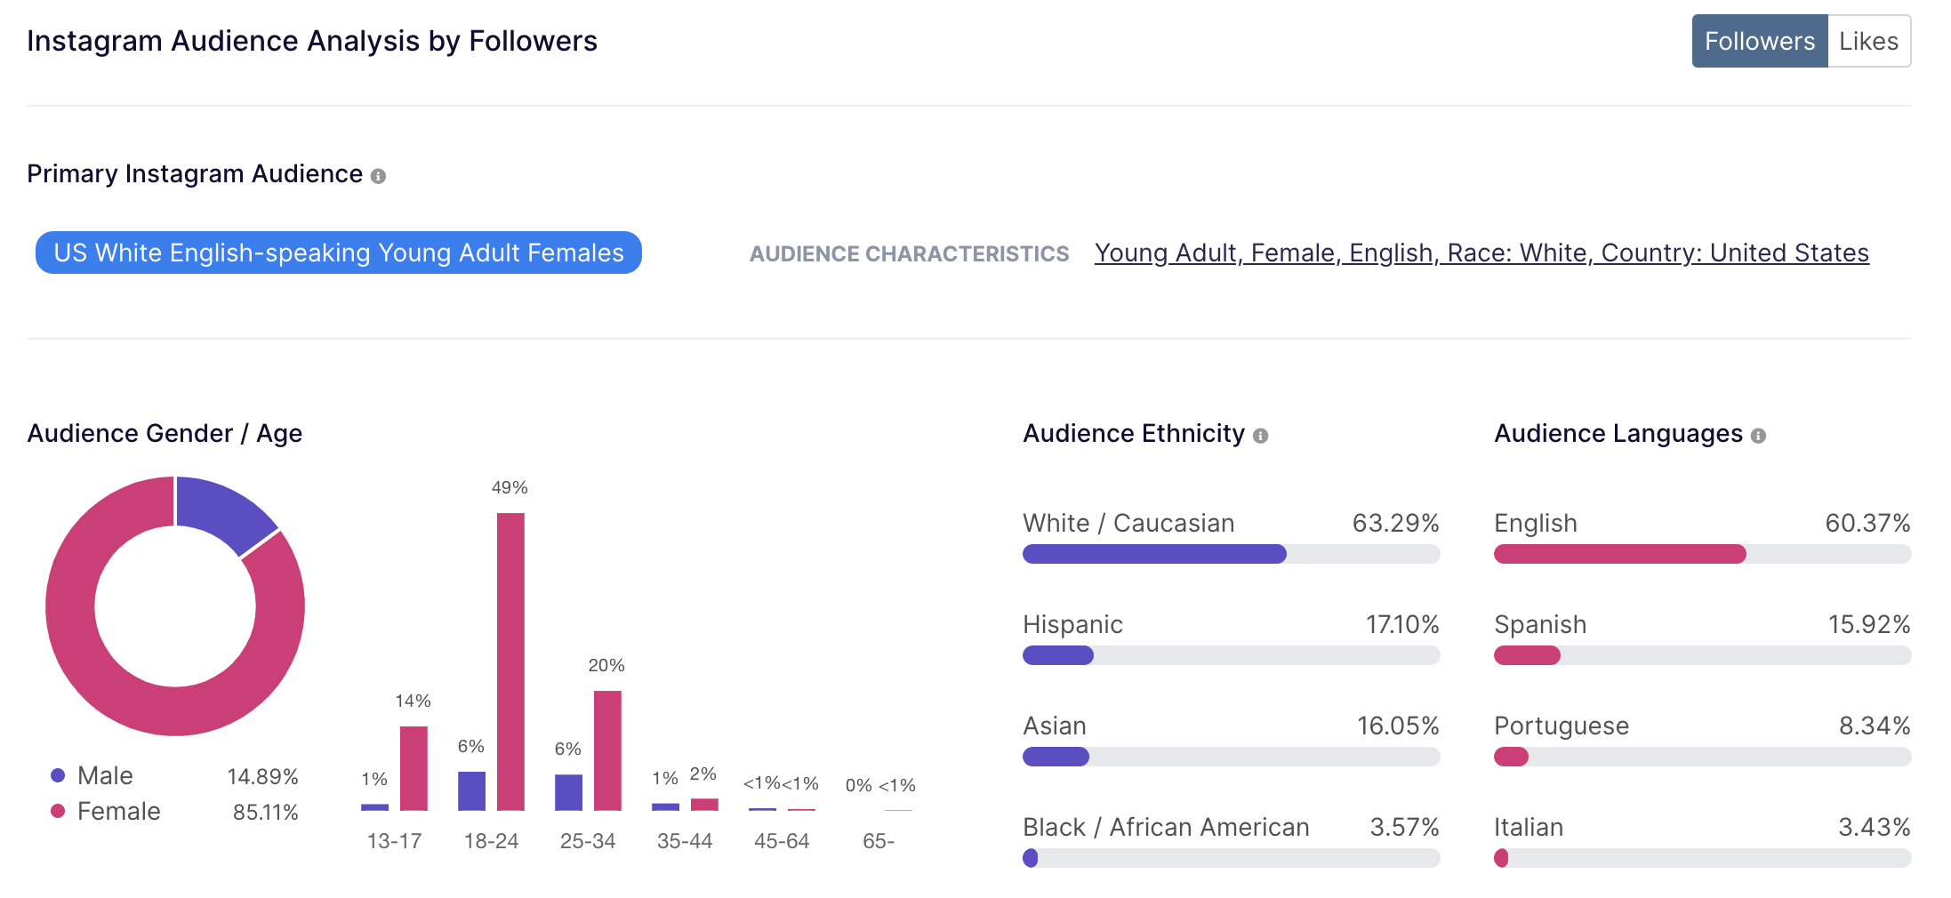Click the 14% female bar for 13-17
1951x898 pixels.
pos(413,768)
